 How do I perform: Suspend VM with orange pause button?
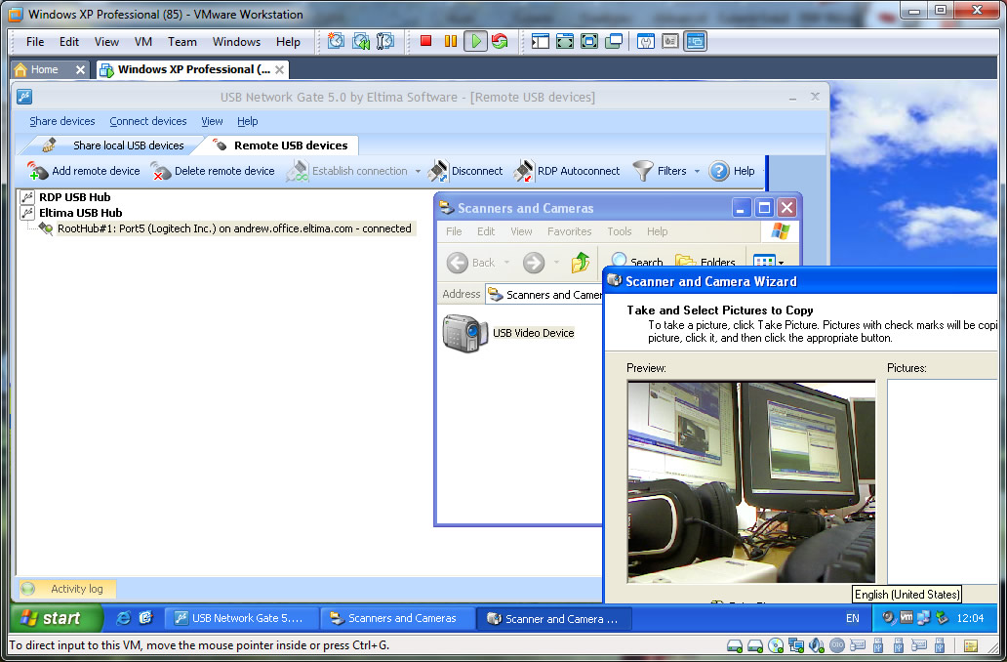click(450, 41)
